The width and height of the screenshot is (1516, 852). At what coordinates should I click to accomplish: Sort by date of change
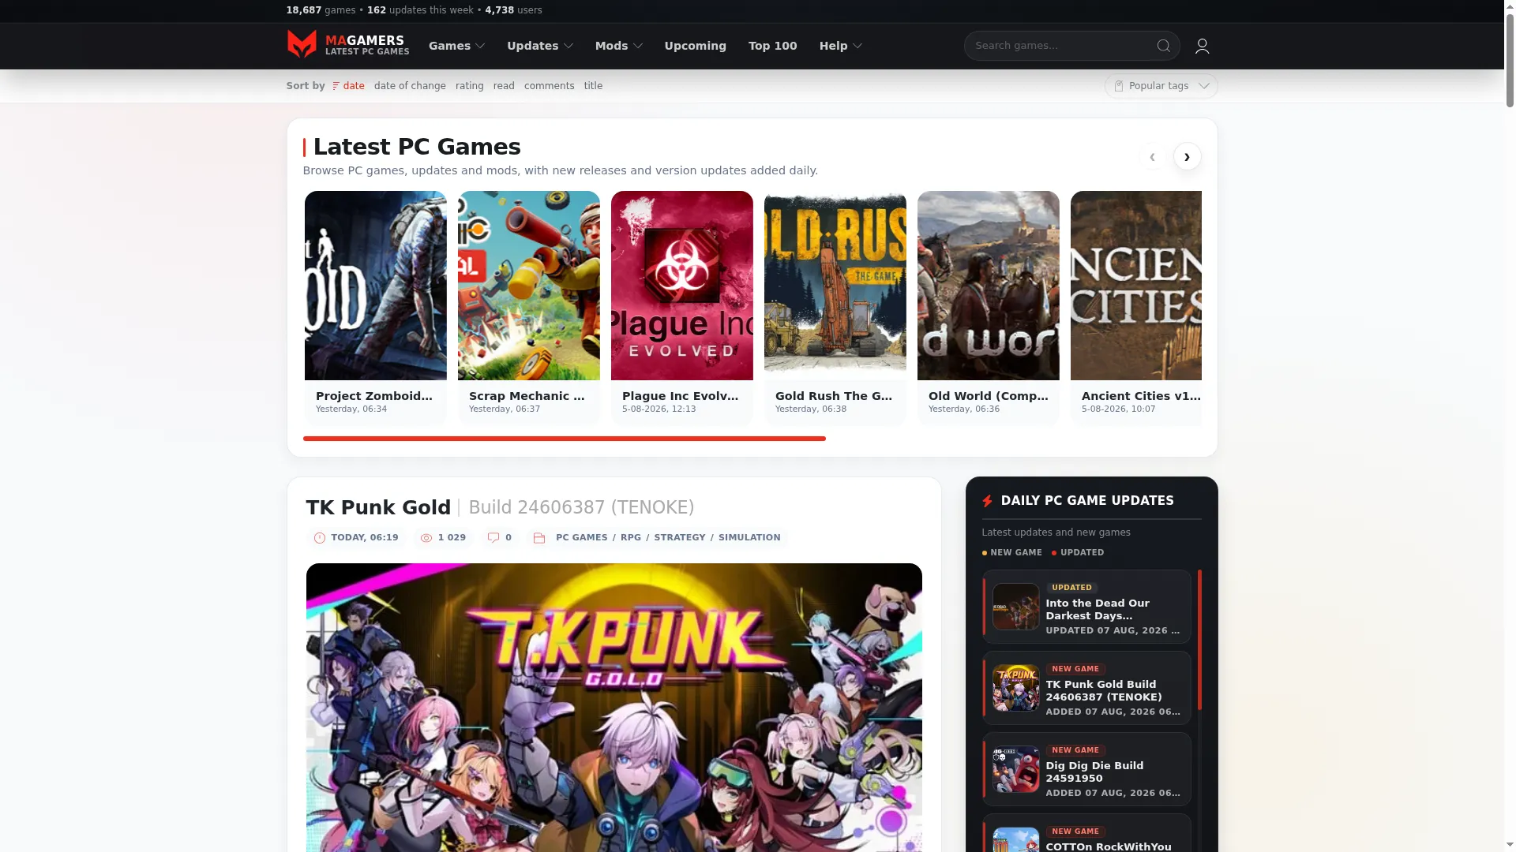point(410,86)
